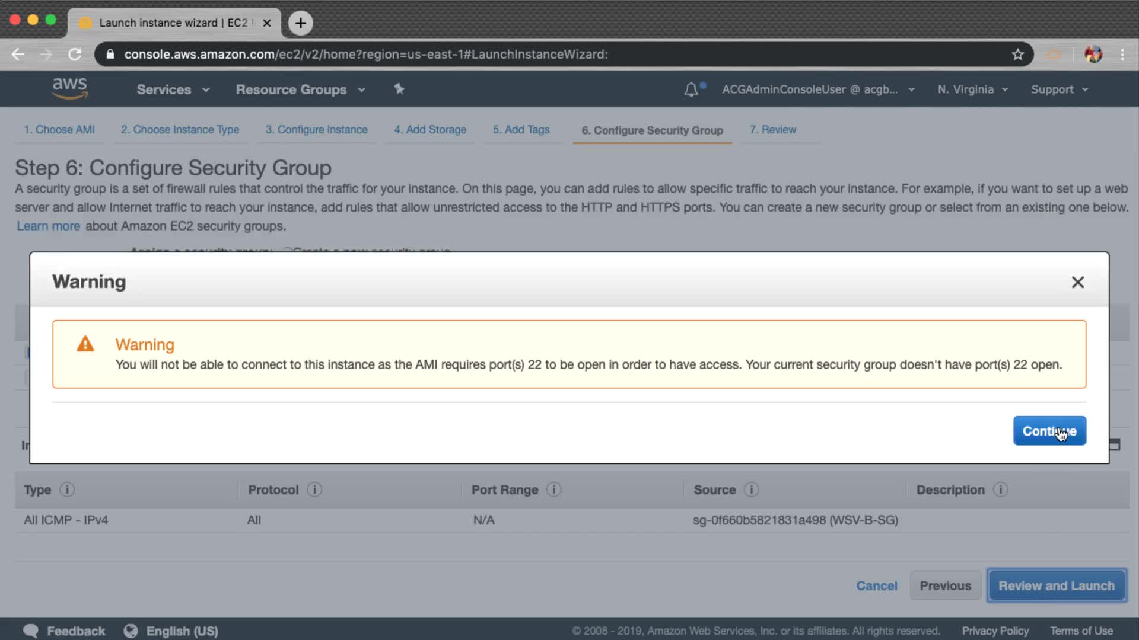Open the N. Virginia region selector
The width and height of the screenshot is (1139, 640).
(972, 89)
